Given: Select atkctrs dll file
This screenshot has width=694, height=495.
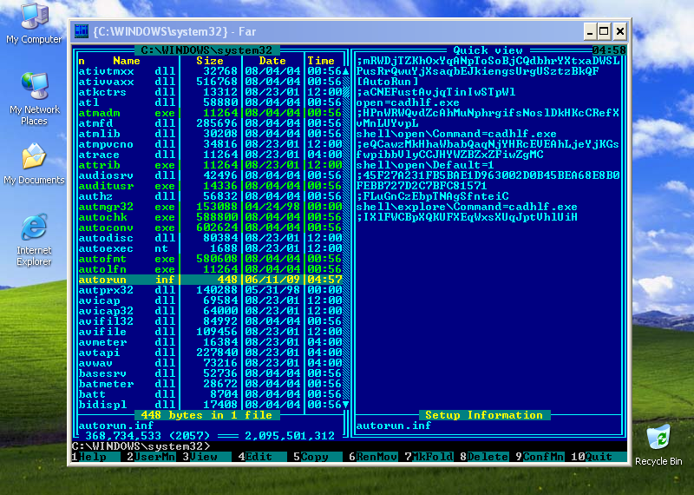Looking at the screenshot, I should coord(210,92).
